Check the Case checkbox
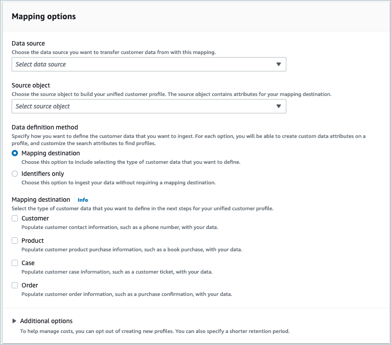This screenshot has width=391, height=345. [14, 263]
